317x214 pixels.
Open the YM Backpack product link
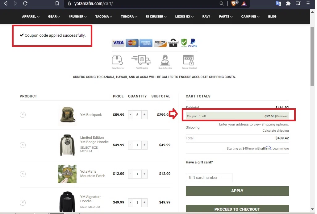tap(91, 115)
